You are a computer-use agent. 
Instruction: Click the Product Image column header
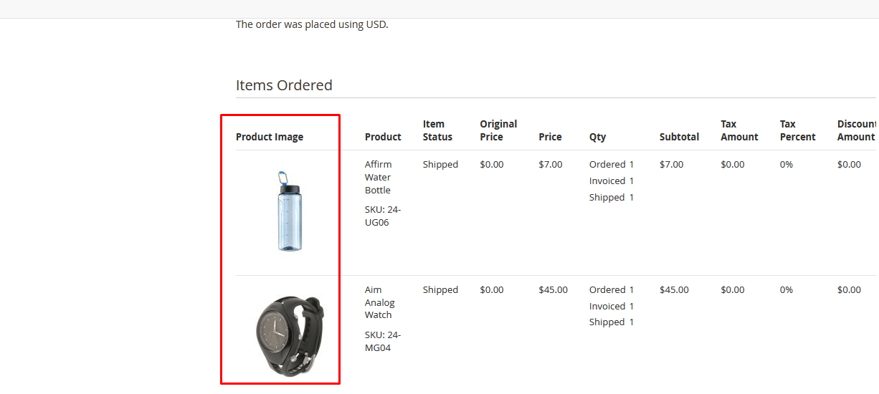[270, 137]
